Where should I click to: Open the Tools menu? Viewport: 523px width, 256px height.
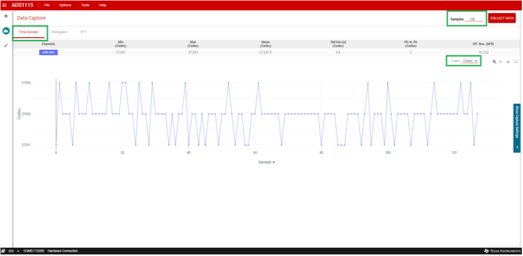coord(85,5)
